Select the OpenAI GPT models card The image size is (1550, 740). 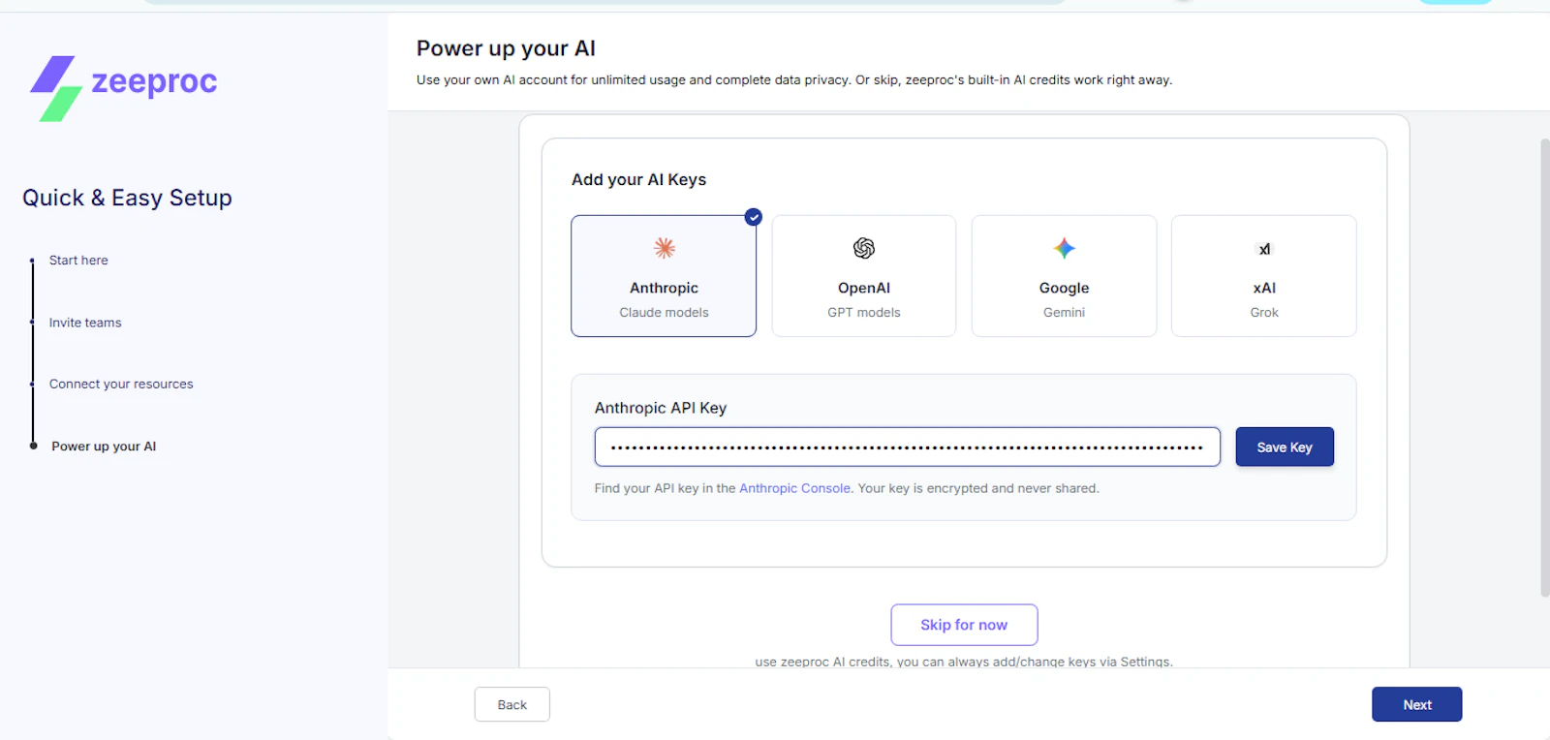tap(864, 276)
